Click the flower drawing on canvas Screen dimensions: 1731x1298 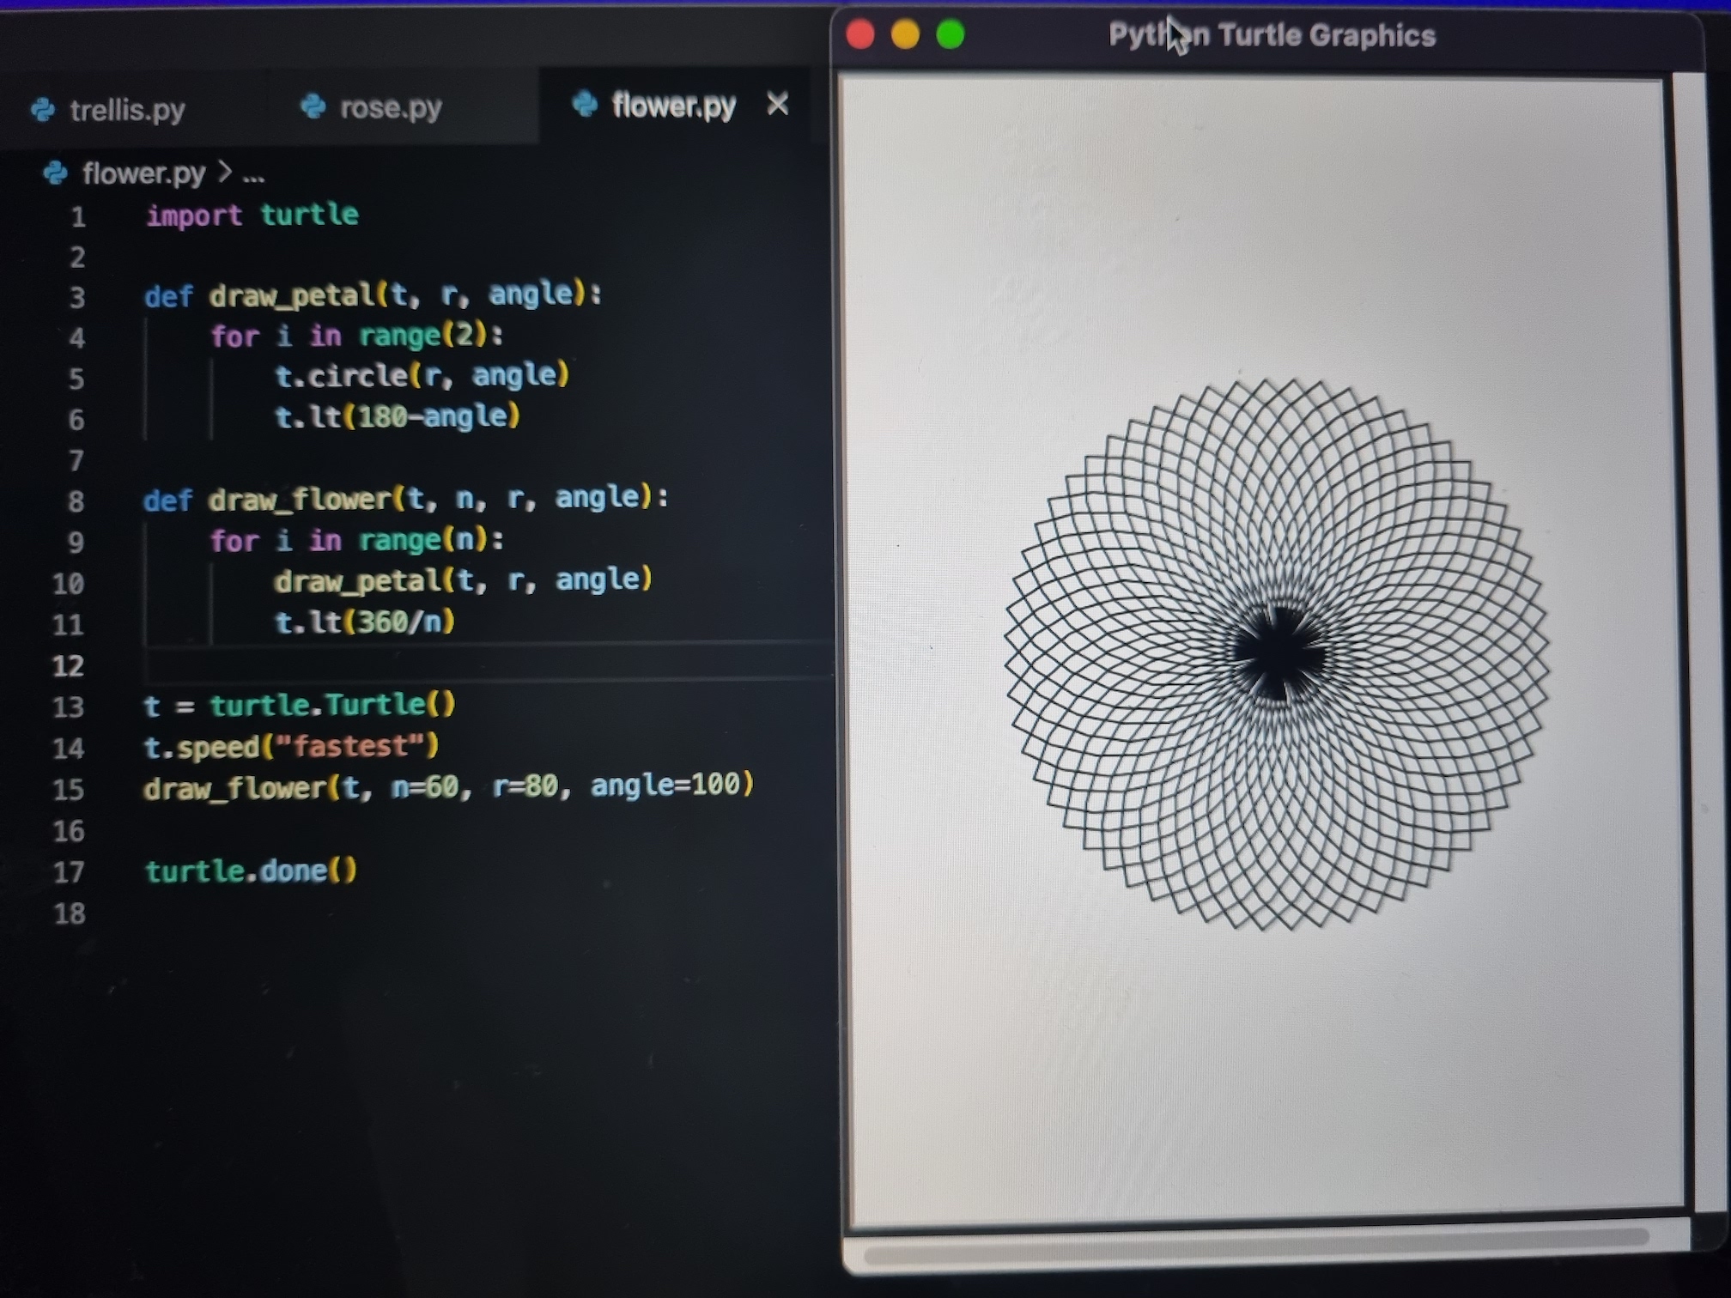click(1277, 654)
